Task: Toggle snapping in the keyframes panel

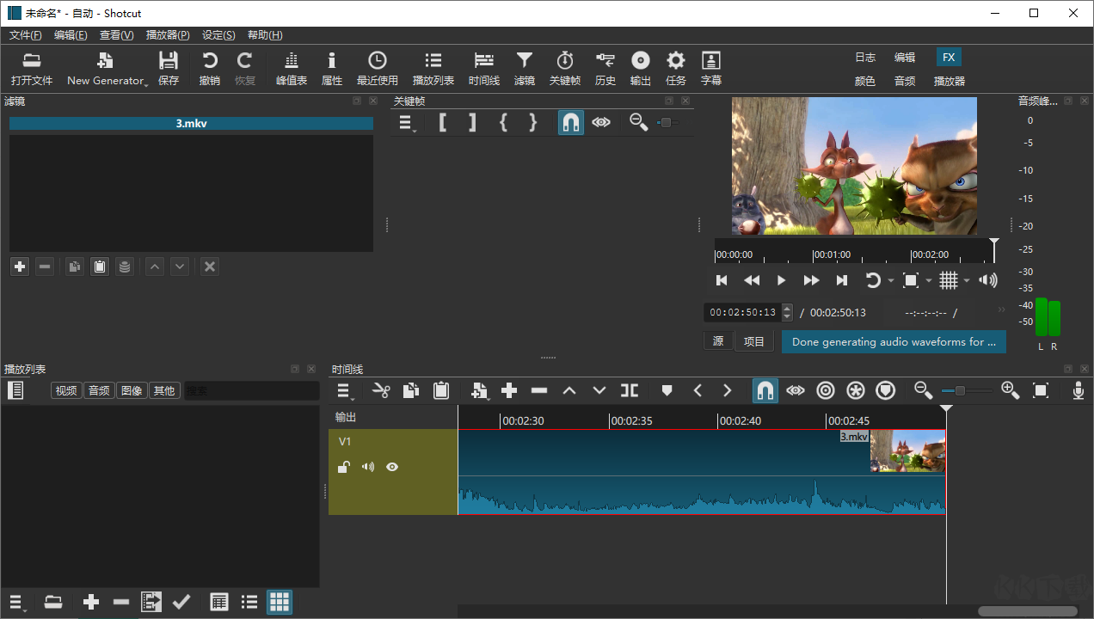Action: tap(571, 122)
